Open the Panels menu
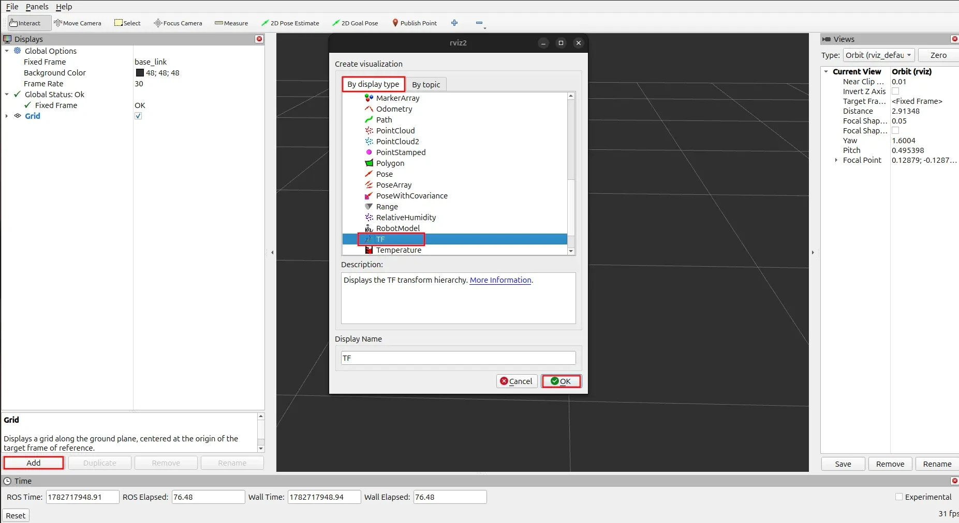Viewport: 959px width, 523px height. tap(37, 7)
